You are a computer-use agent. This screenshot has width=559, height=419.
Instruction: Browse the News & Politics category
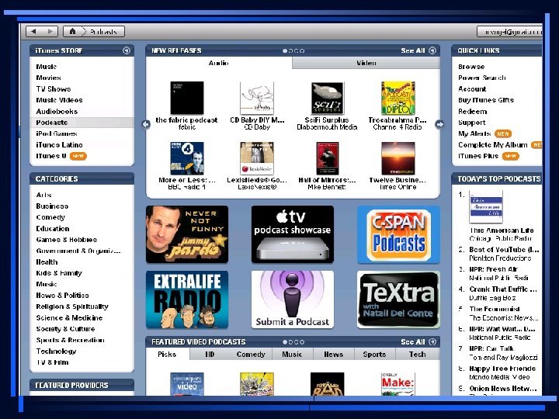tap(62, 296)
